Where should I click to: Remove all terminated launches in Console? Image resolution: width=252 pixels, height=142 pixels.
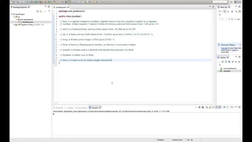(x=203, y=107)
